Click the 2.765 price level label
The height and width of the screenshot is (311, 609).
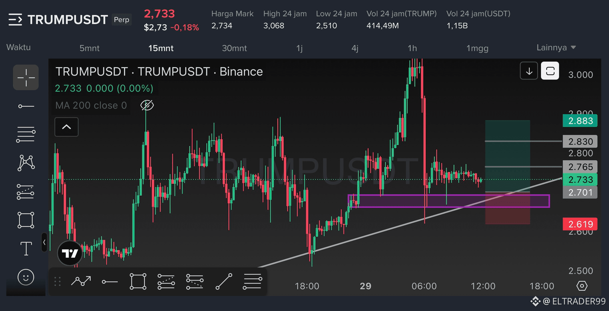coord(580,167)
